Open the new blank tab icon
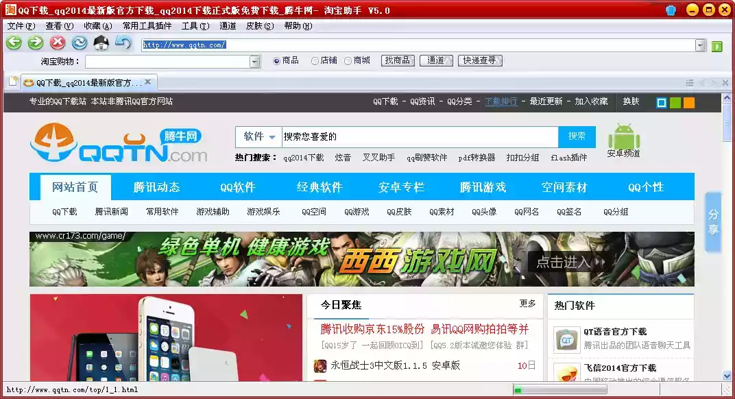The image size is (735, 399). pyautogui.click(x=12, y=82)
